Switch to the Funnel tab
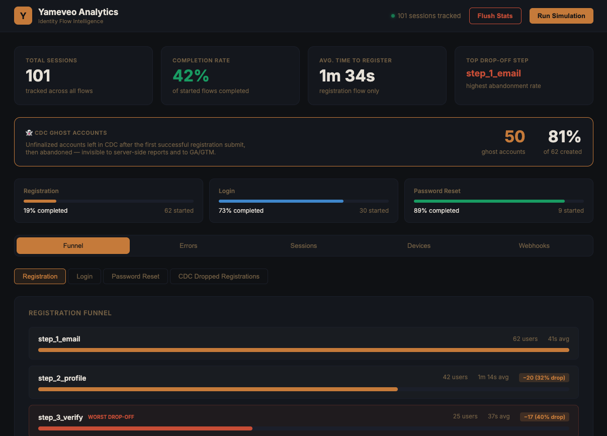Viewport: 607px width, 436px height. pyautogui.click(x=73, y=246)
